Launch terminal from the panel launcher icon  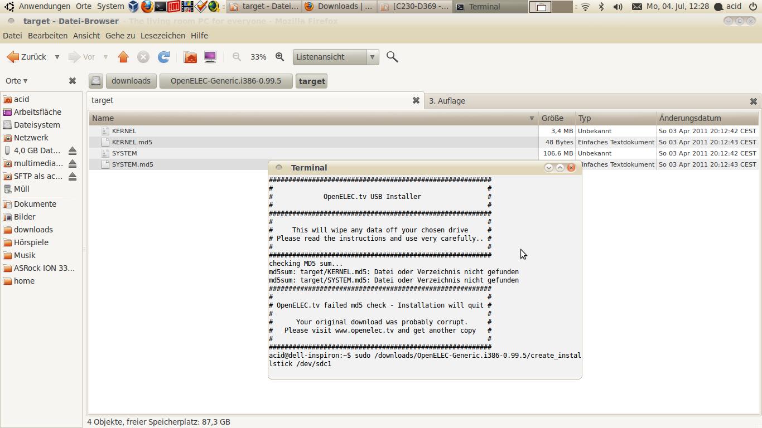[160, 7]
